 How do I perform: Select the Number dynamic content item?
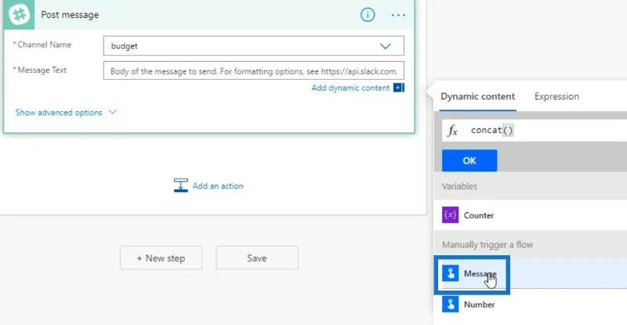(x=531, y=305)
